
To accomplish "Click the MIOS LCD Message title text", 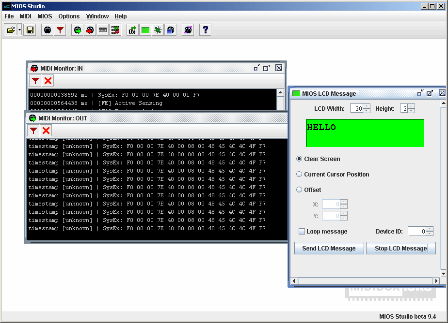I will click(x=329, y=93).
